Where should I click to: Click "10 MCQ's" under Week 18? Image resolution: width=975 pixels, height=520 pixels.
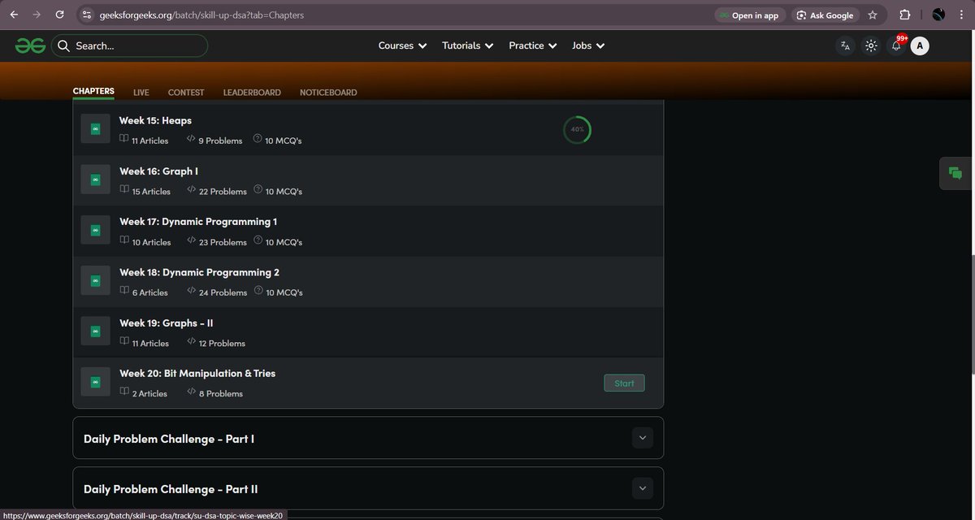point(284,292)
